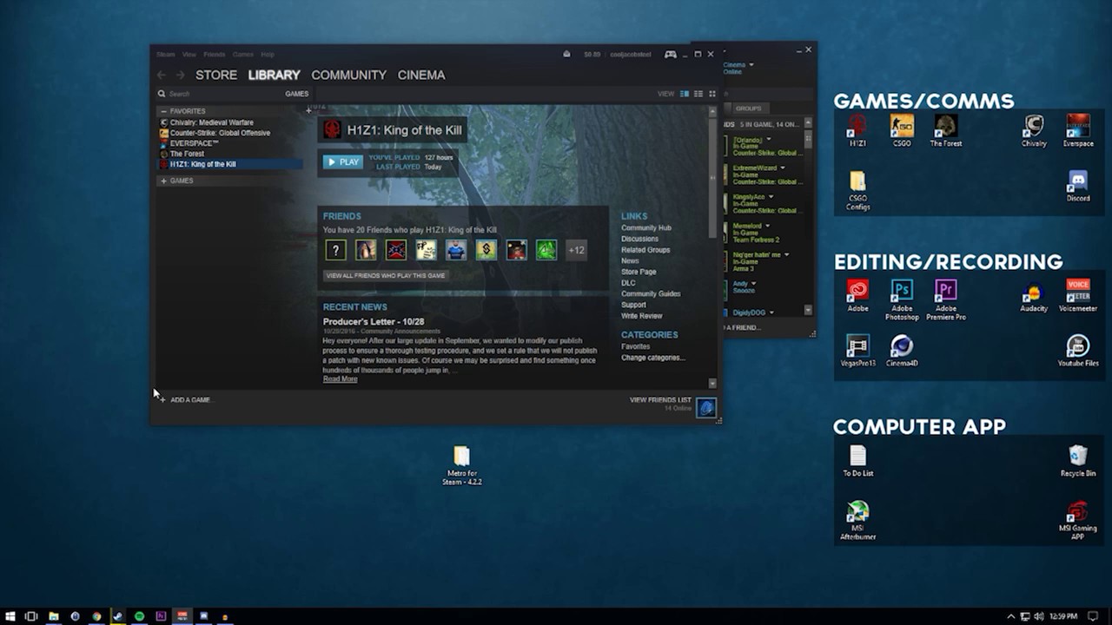Viewport: 1112px width, 625px height.
Task: Open the GAMES filter dropdown
Action: tap(296, 94)
